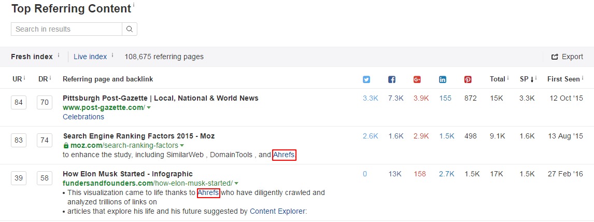
Task: Click the info icon next to Fresh index
Action: point(59,55)
